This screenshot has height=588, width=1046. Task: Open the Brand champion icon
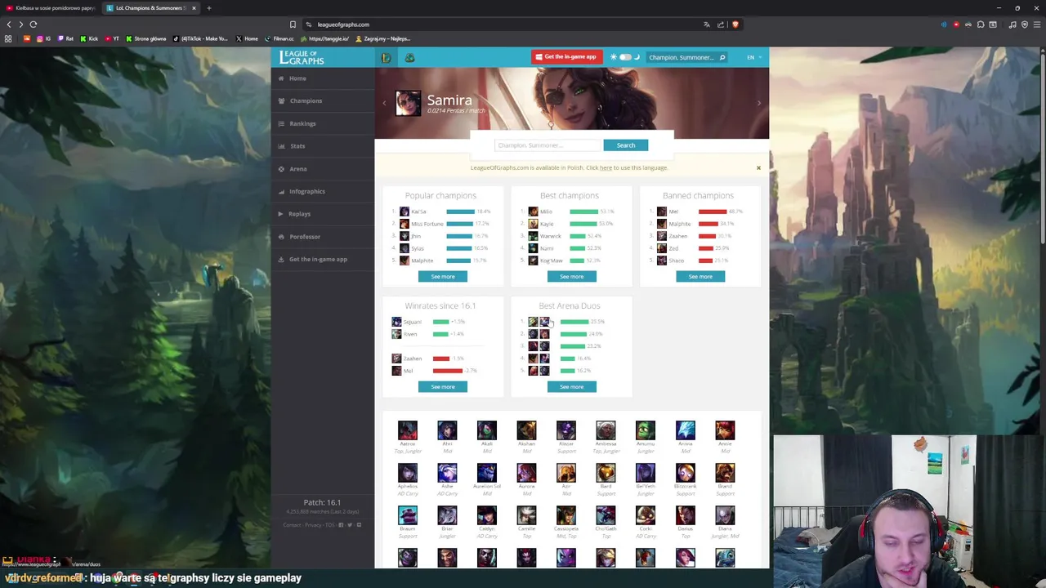725,473
